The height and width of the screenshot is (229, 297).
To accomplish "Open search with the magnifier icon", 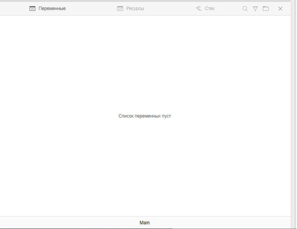I will click(x=245, y=9).
